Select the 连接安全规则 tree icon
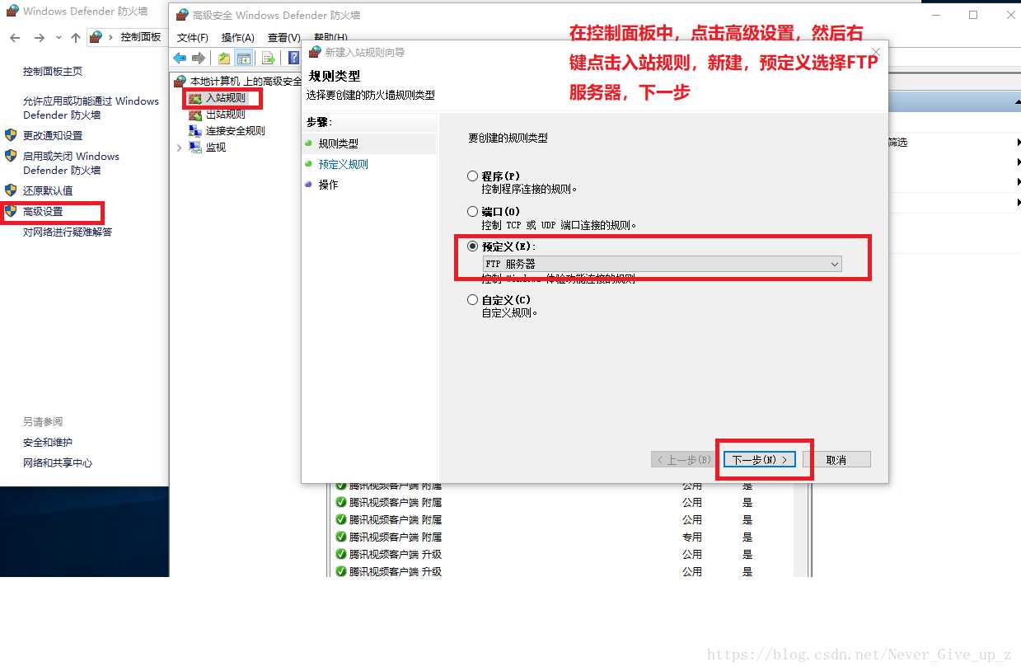 tap(195, 130)
